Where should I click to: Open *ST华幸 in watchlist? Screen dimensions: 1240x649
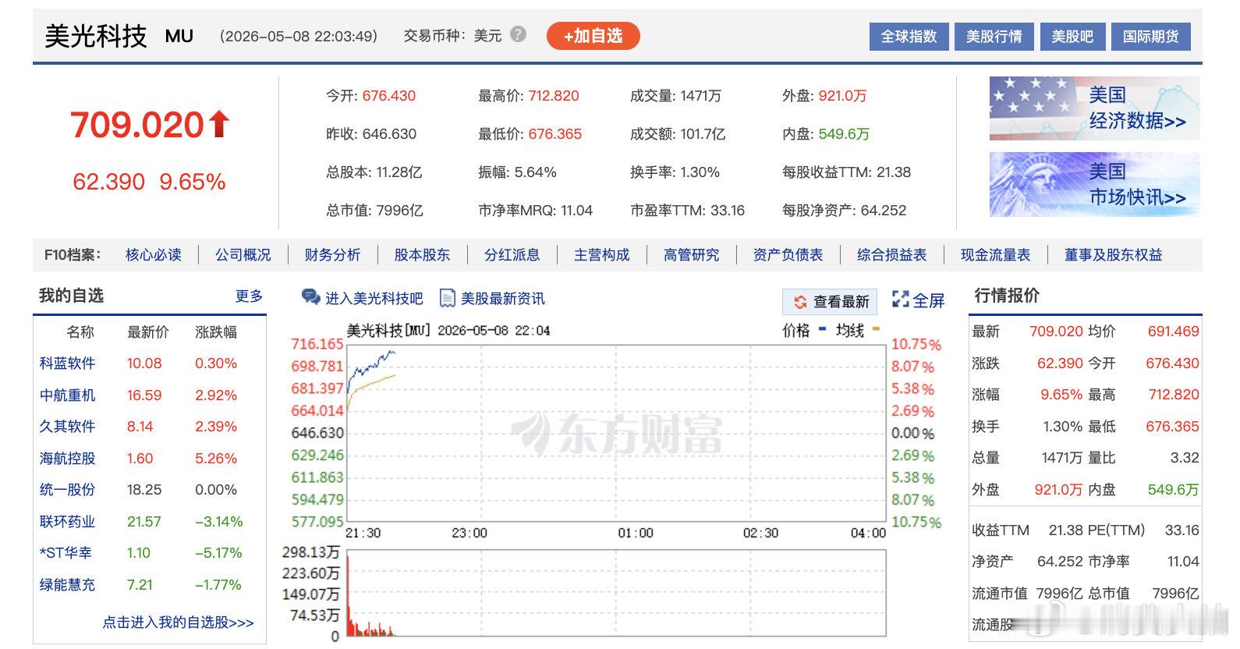pos(66,553)
